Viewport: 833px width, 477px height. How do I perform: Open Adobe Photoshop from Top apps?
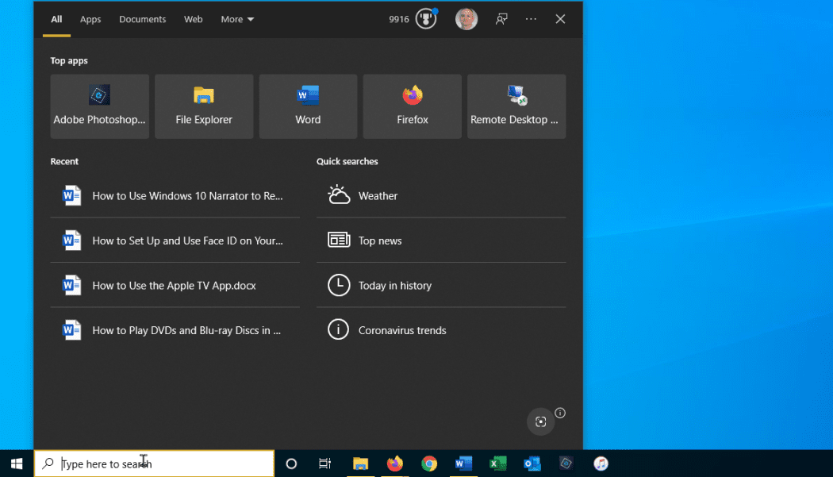pyautogui.click(x=99, y=106)
